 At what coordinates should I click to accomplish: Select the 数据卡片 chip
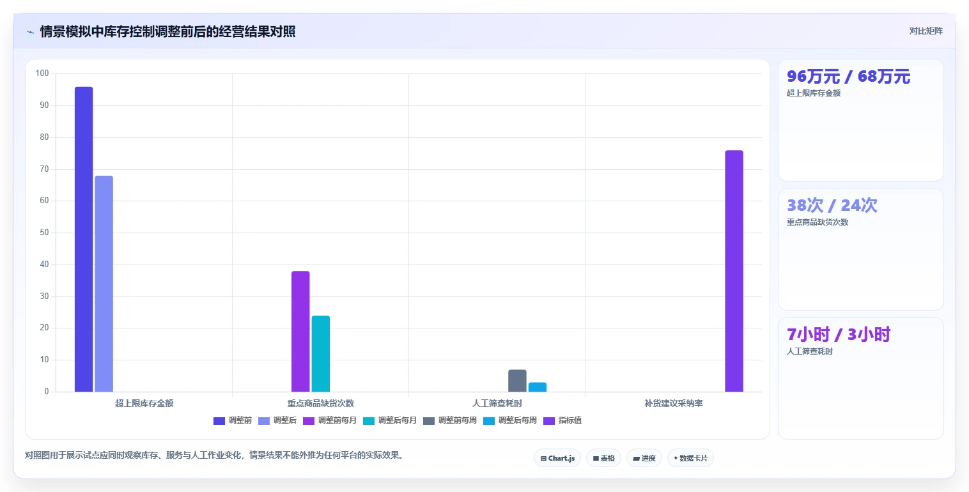coord(690,458)
